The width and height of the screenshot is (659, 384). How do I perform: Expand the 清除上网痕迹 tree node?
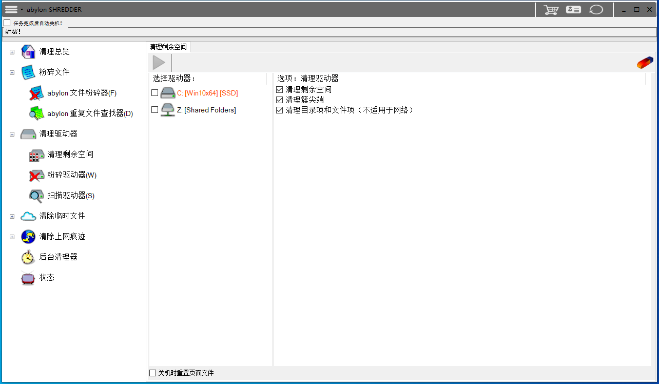[12, 237]
